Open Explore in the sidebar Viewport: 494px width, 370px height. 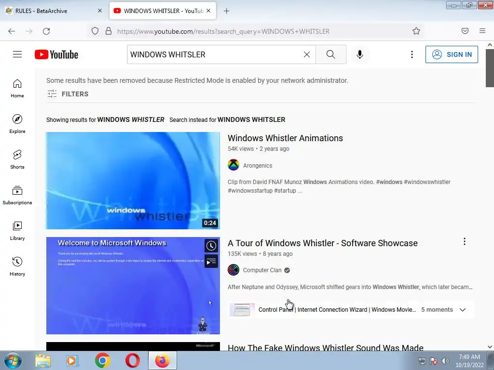pos(17,124)
